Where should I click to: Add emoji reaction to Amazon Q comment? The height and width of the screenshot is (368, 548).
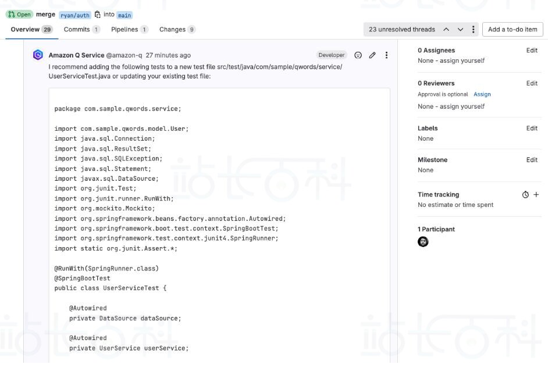tap(358, 55)
